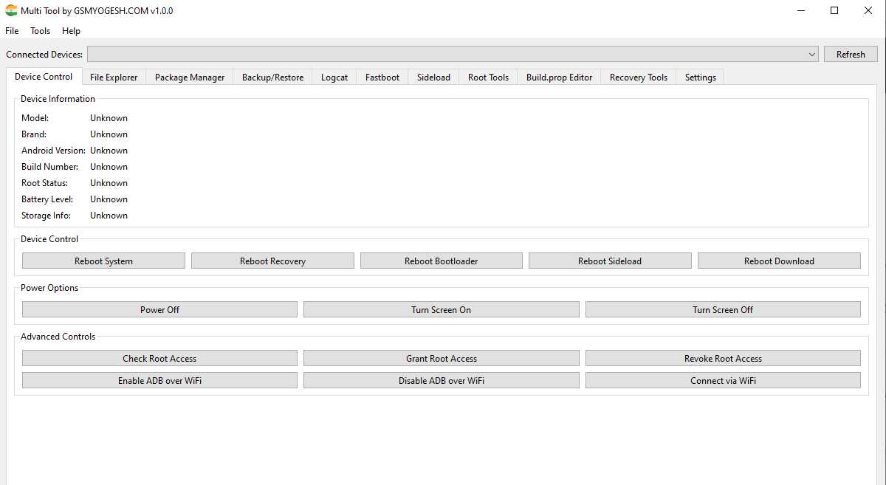Open the Help menu
886x485 pixels.
point(71,31)
